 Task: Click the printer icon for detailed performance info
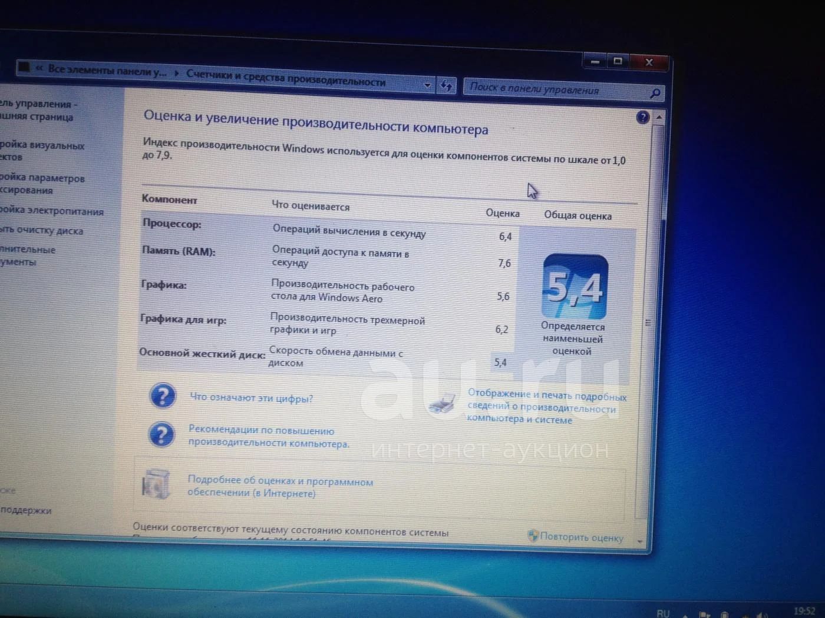pos(444,403)
